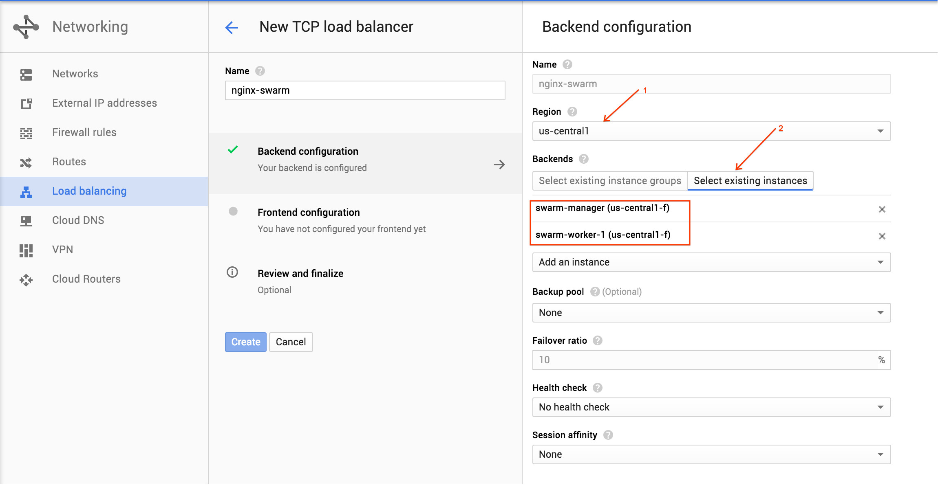Click the Review and finalize info icon
This screenshot has width=938, height=485.
click(232, 272)
